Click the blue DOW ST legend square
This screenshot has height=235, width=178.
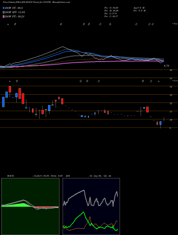click(x=4, y=8)
